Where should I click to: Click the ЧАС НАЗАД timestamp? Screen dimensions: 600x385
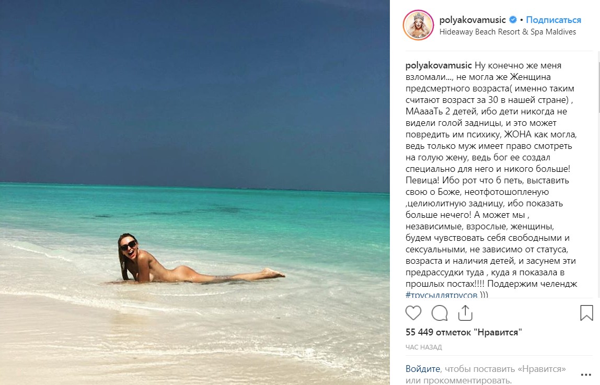click(x=423, y=347)
